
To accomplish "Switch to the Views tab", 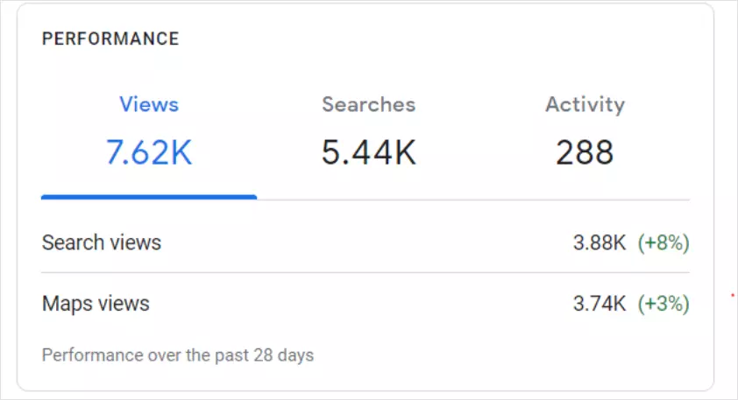I will click(x=149, y=105).
